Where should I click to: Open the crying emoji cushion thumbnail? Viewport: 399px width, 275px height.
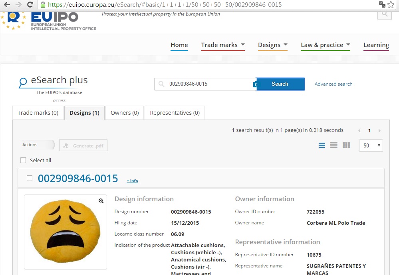[66, 232]
